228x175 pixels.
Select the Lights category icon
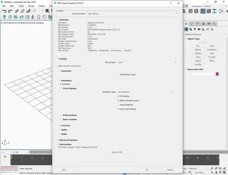point(195,29)
